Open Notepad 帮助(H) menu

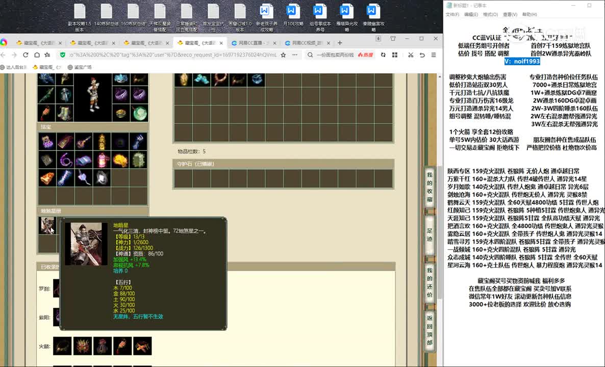click(530, 14)
